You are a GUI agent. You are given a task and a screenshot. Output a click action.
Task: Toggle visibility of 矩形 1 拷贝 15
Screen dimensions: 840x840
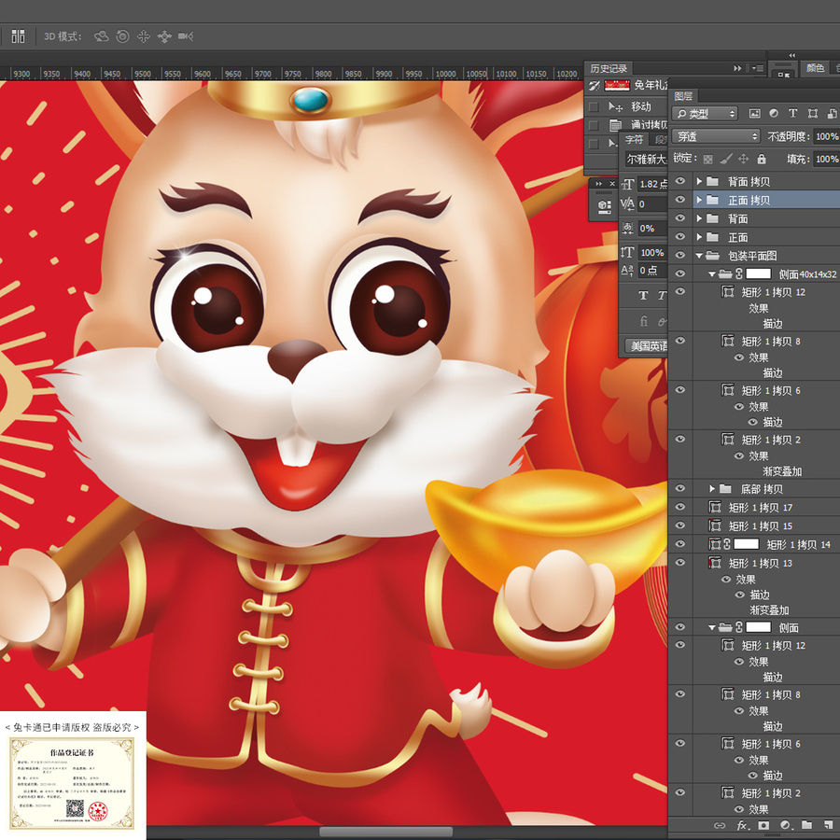pyautogui.click(x=680, y=525)
